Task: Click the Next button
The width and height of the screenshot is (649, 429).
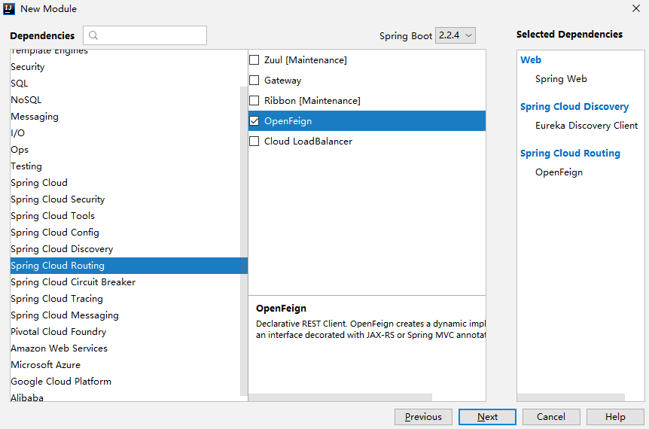Action: [487, 417]
